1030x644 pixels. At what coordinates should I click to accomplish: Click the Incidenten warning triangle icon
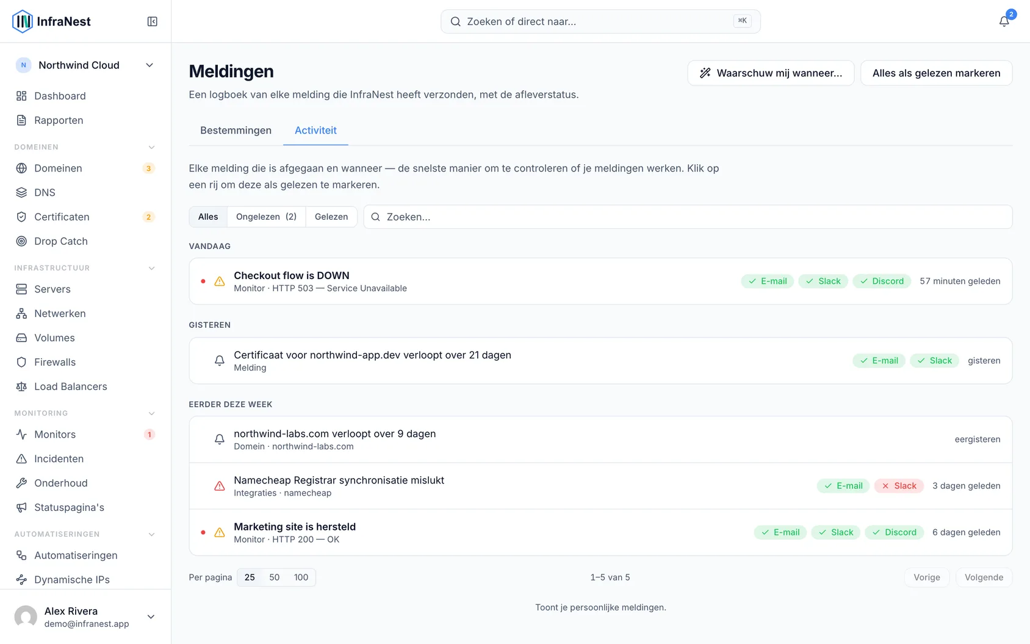(21, 458)
